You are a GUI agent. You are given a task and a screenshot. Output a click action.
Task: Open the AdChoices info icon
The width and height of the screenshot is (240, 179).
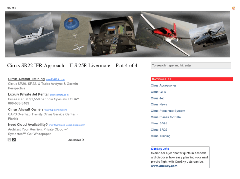83,140
